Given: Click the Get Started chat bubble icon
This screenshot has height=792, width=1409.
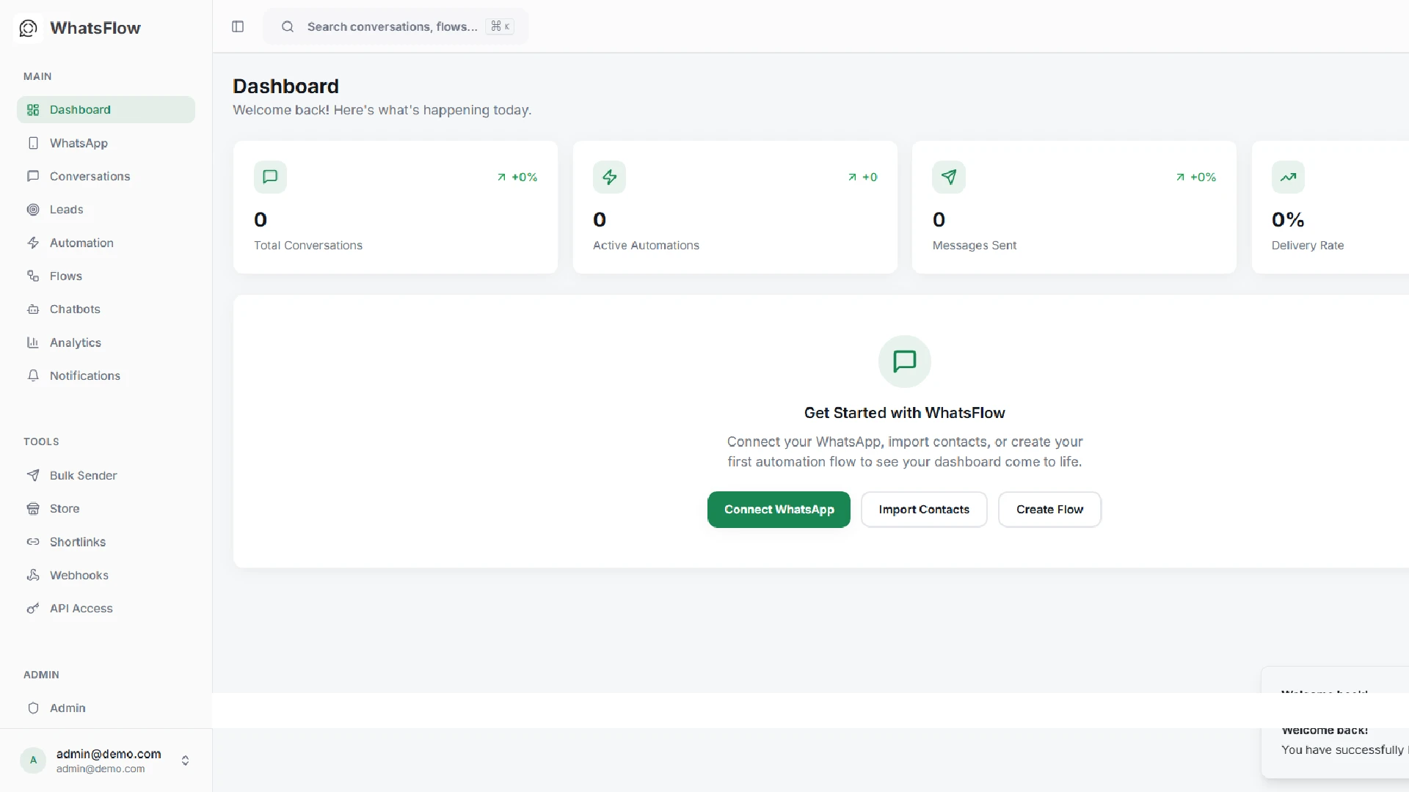Looking at the screenshot, I should (905, 362).
